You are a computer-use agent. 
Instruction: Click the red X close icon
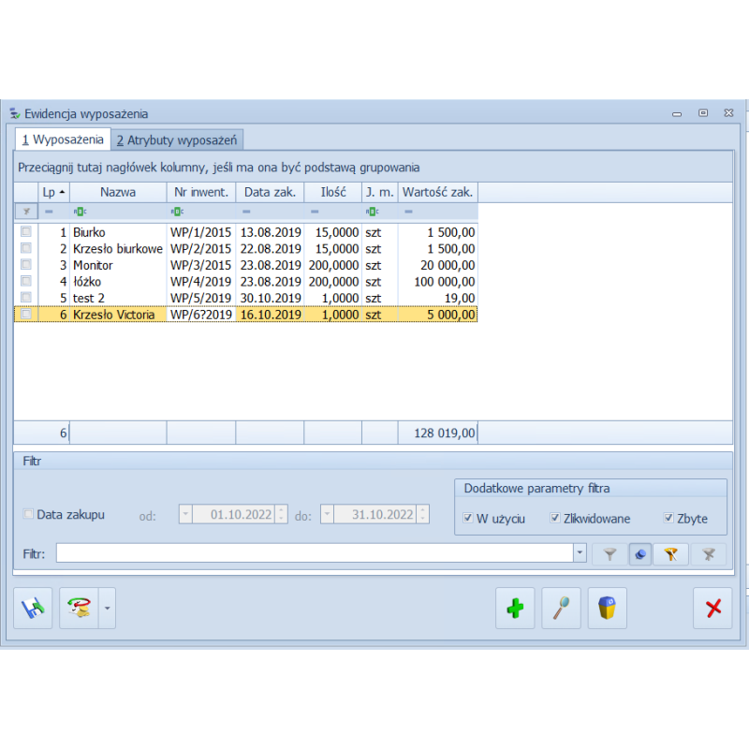(x=712, y=609)
